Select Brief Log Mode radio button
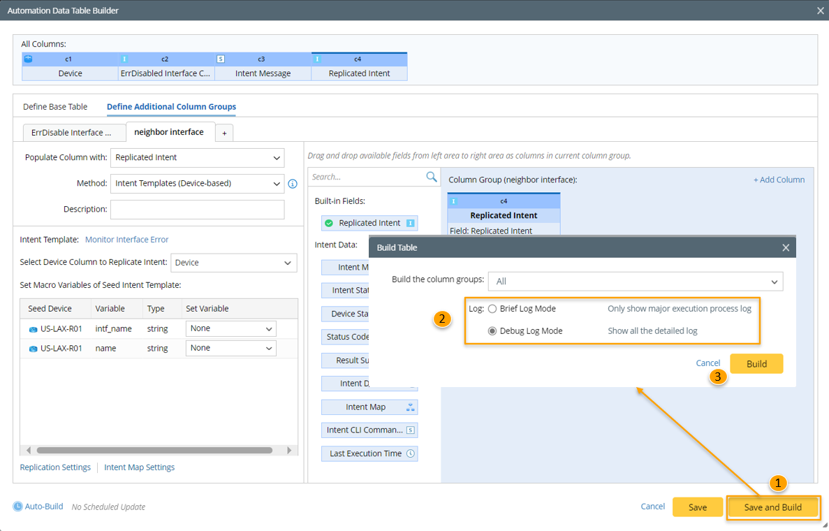 point(492,309)
